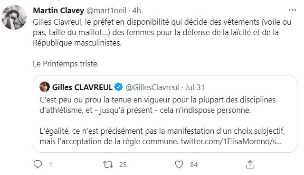The height and width of the screenshot is (175, 304).
Task: Follow the twitter.com/1ElisaMoreno link
Action: click(231, 141)
